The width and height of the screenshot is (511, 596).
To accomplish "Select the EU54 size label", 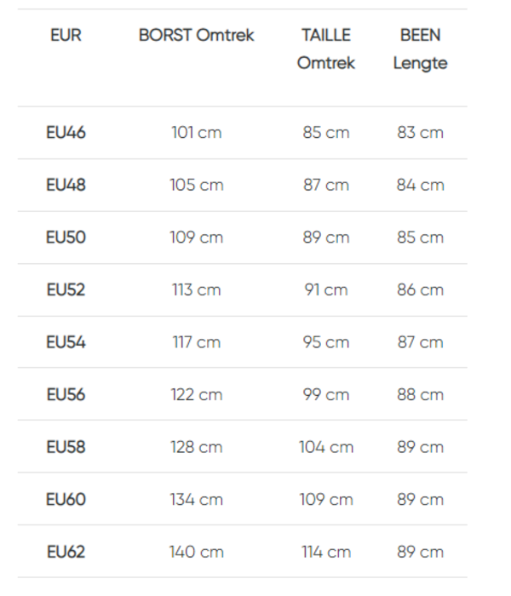I will point(66,342).
